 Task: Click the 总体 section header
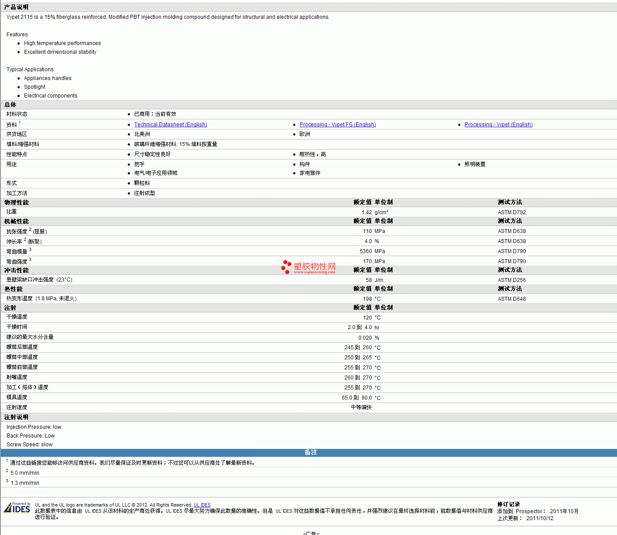point(308,104)
